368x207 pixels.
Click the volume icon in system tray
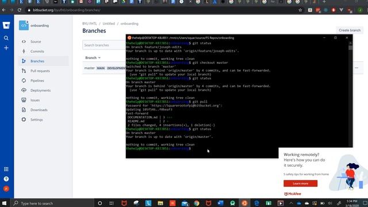coord(330,203)
